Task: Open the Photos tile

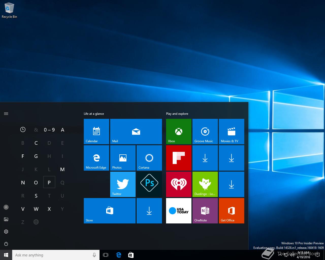Action: pos(123,158)
